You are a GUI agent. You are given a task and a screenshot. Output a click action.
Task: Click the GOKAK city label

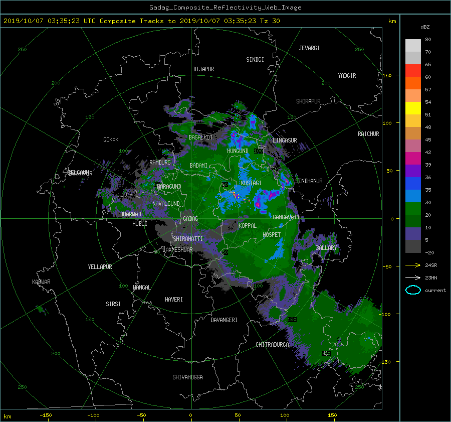(x=111, y=140)
